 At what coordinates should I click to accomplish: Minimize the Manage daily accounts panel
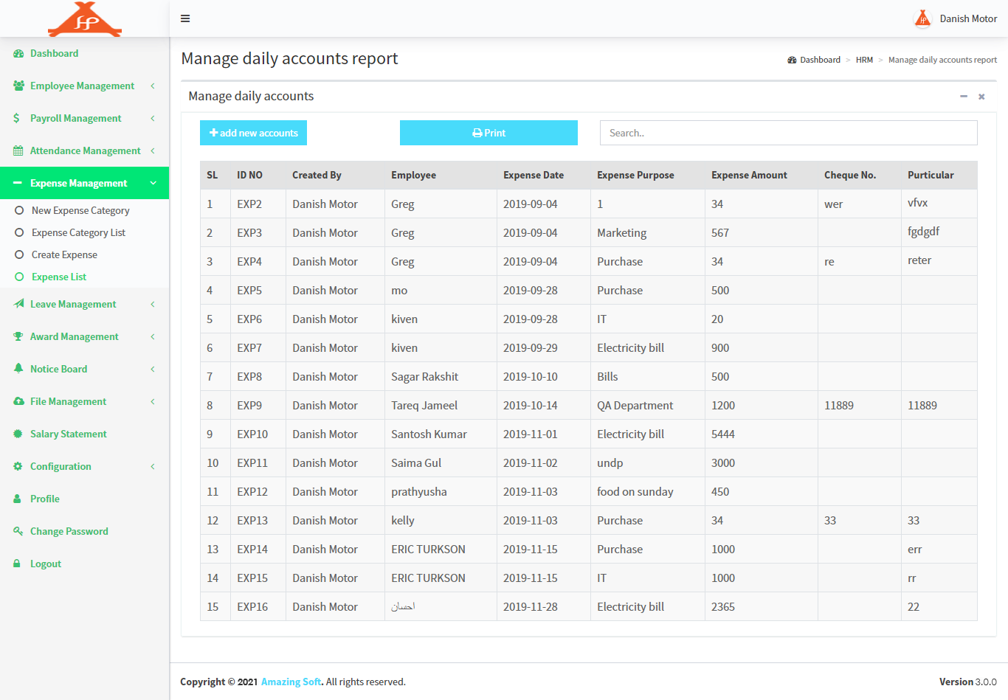[x=963, y=97]
